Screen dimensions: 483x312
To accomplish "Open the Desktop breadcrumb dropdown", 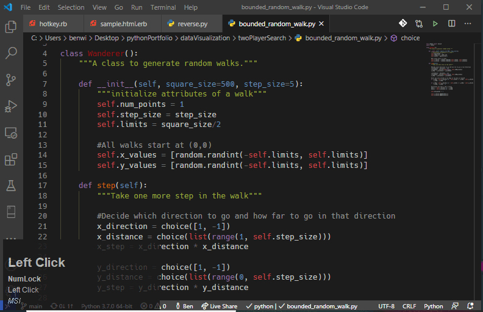I will pyautogui.click(x=107, y=38).
